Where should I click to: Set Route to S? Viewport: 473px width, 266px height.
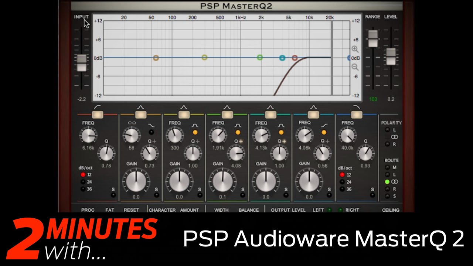pos(387,196)
